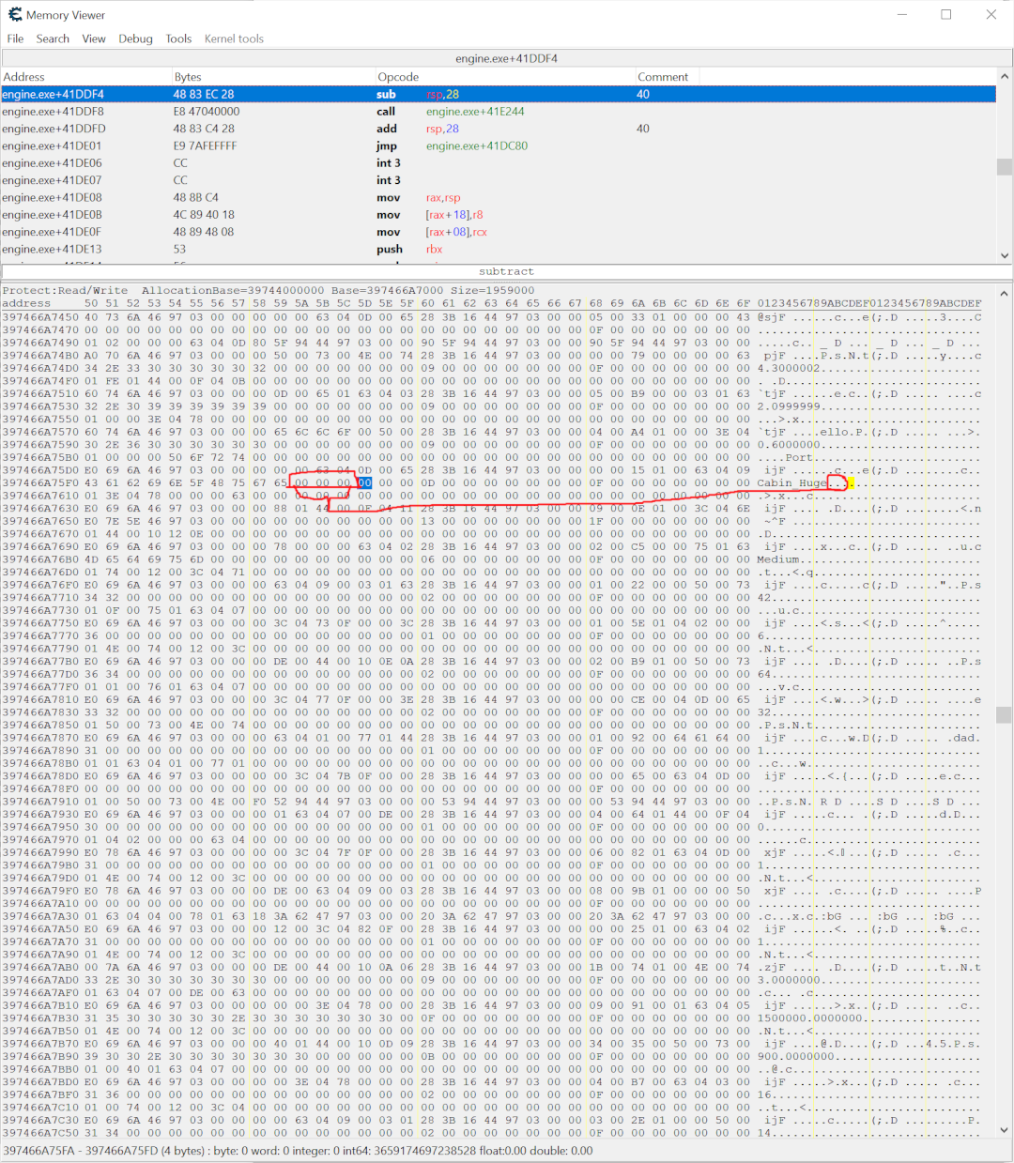Click the disassembler scrollbar thumb
The width and height of the screenshot is (1014, 1163).
pos(1004,166)
